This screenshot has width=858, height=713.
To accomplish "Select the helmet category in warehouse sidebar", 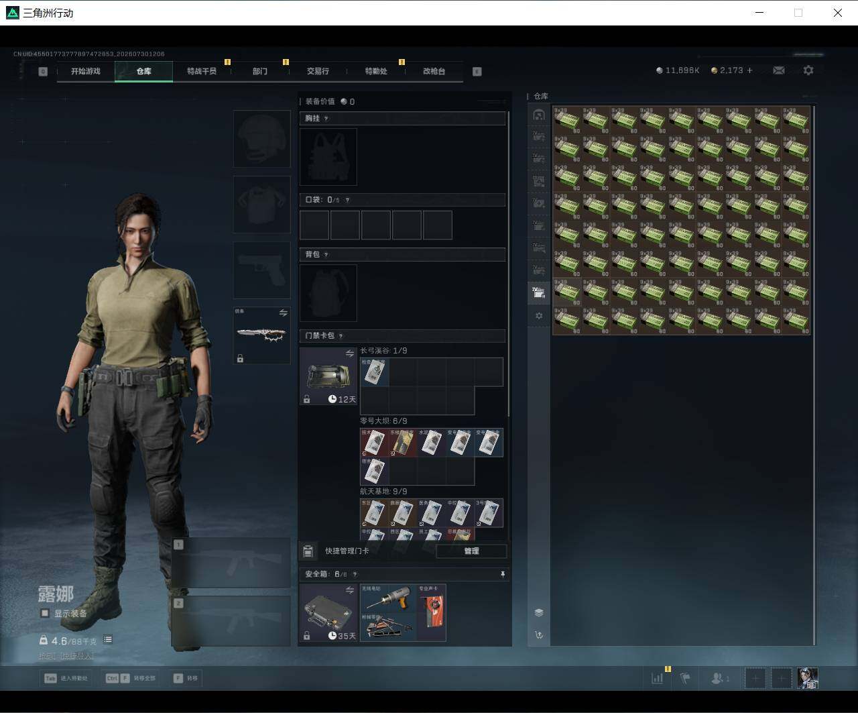I will pyautogui.click(x=539, y=115).
